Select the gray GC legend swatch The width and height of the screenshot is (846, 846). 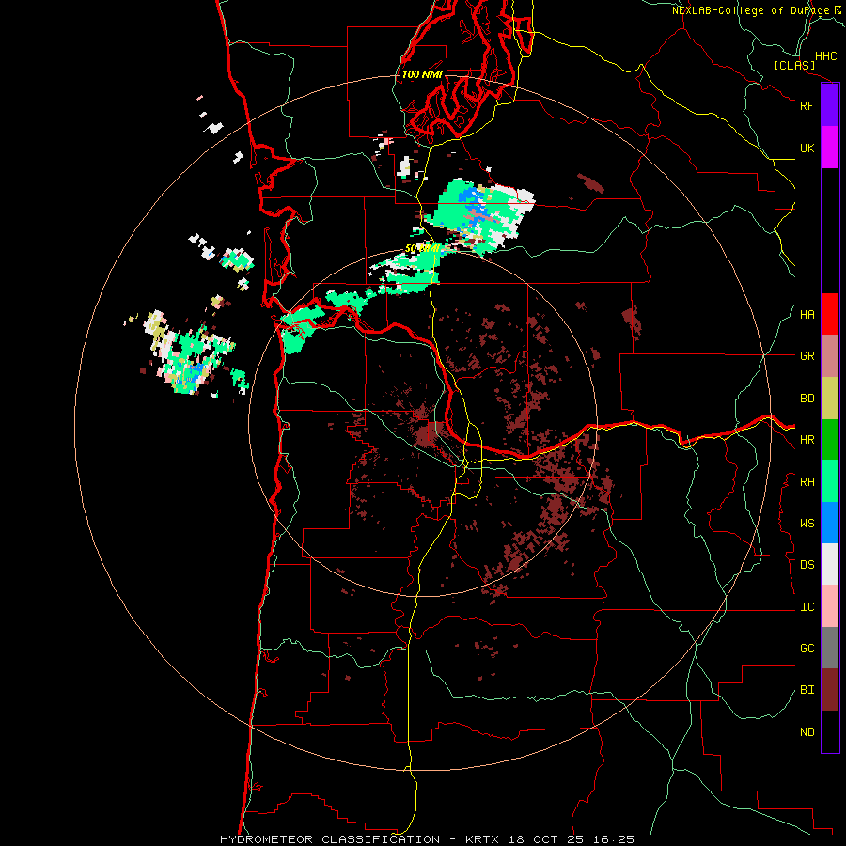[830, 648]
